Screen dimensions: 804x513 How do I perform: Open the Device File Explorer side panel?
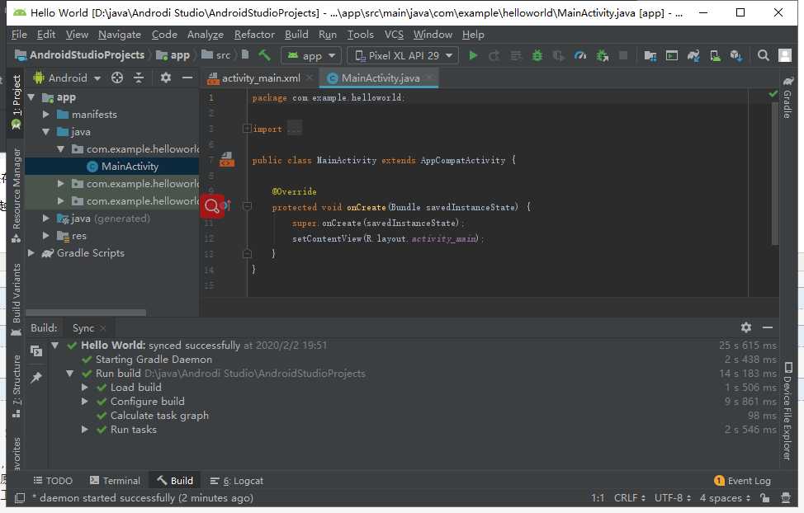tap(787, 411)
